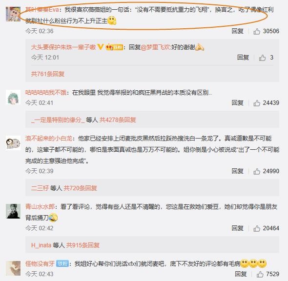Screen dimensions: 288x281
Task: Open the @梦里飞欢 mention link
Action: [156, 47]
